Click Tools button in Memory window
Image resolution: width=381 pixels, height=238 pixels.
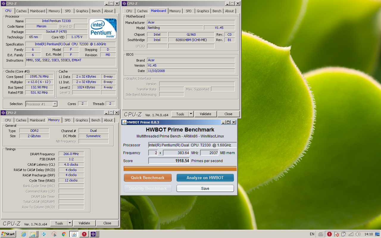pos(59,223)
